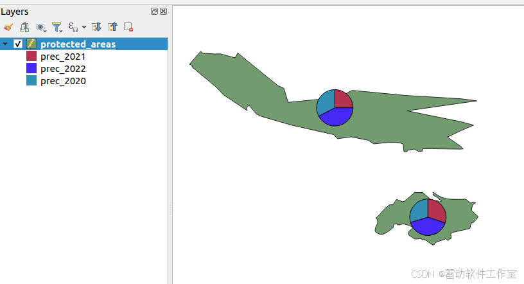The image size is (524, 284).
Task: Click the Add Group icon
Action: point(24,27)
